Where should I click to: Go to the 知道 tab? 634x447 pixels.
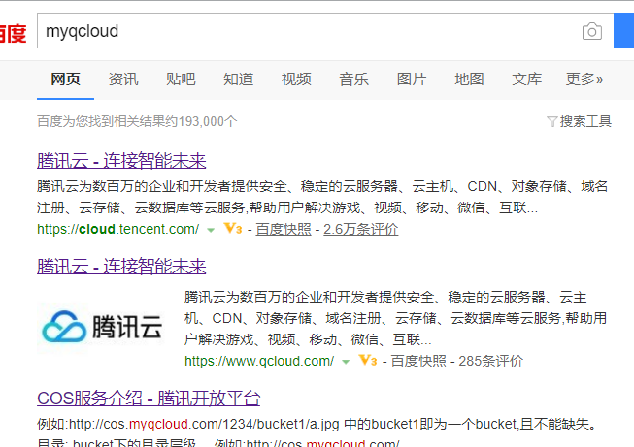(x=239, y=80)
